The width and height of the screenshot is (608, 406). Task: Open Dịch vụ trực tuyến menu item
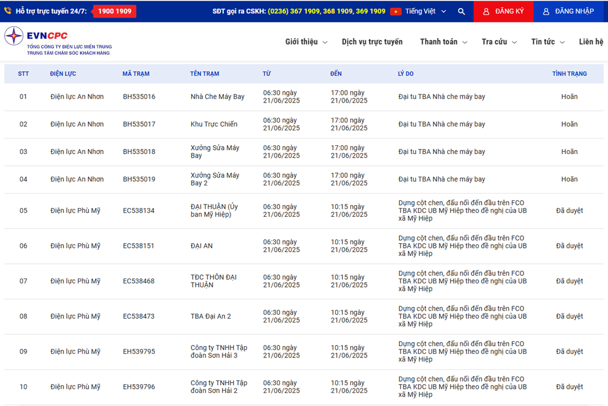click(x=372, y=42)
